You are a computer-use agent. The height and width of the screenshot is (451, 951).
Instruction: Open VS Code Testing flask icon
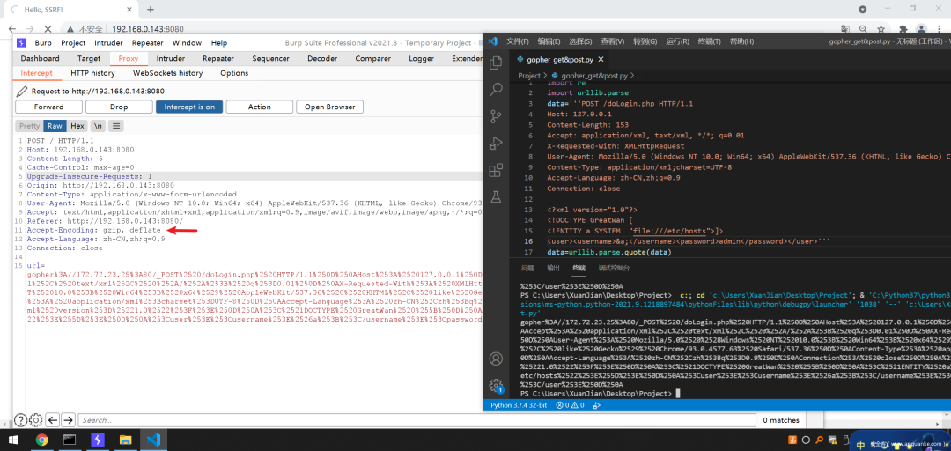(x=496, y=196)
